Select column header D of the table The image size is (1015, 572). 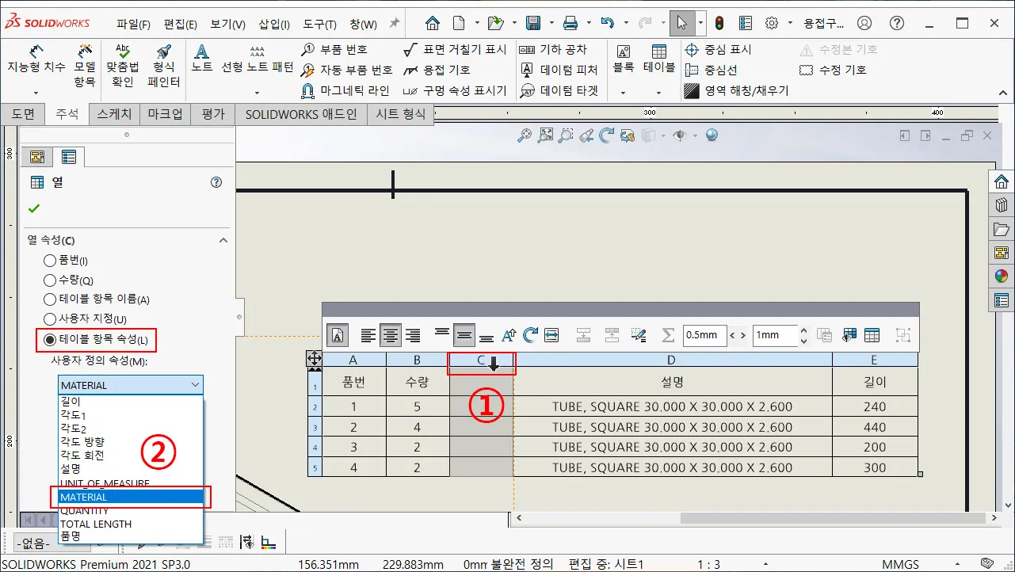(x=672, y=360)
